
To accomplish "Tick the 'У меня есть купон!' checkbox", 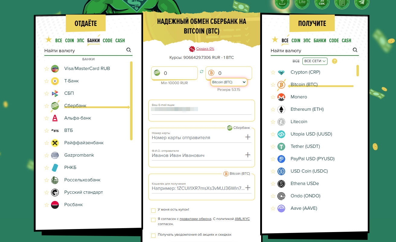I will pos(153,210).
